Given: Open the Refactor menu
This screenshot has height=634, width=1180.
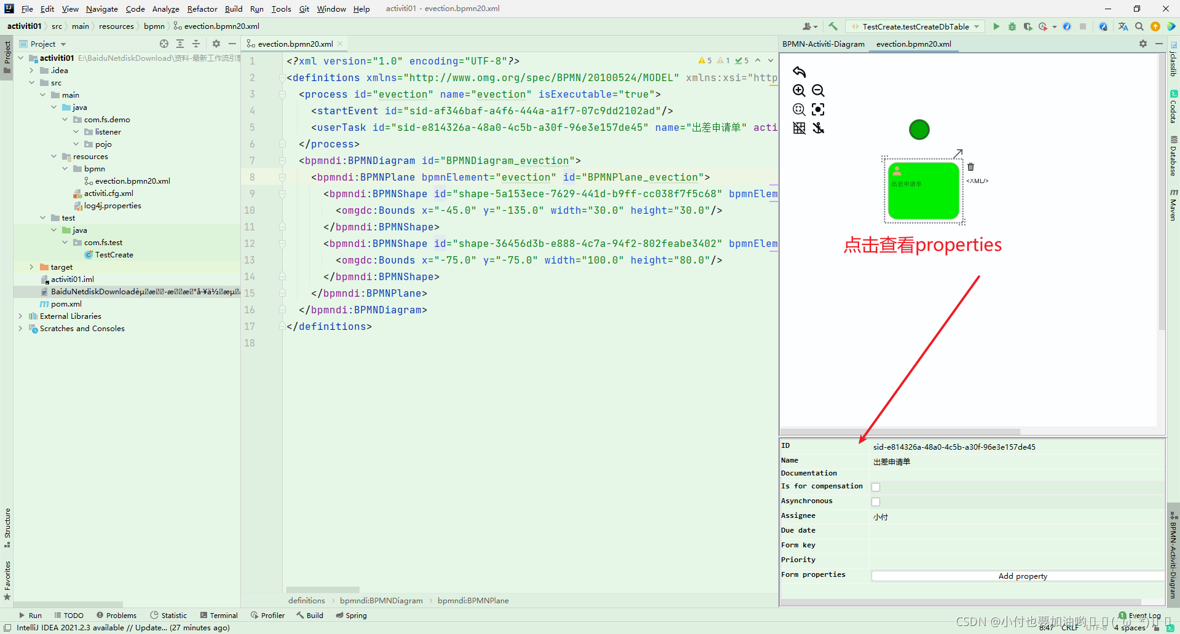Looking at the screenshot, I should tap(202, 9).
